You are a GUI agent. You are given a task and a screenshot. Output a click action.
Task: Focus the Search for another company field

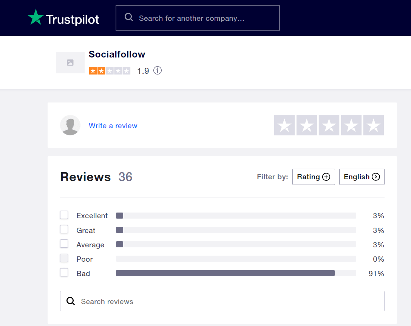198,18
